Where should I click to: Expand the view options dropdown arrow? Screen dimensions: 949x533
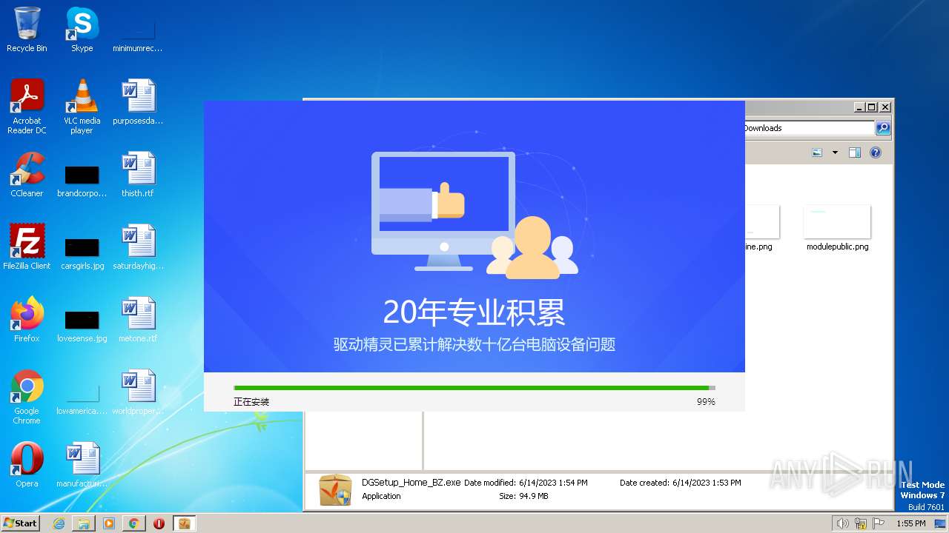pos(835,152)
